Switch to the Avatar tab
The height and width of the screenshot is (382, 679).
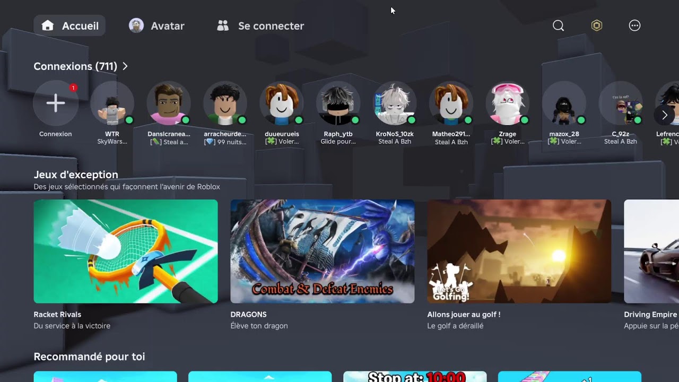click(157, 25)
